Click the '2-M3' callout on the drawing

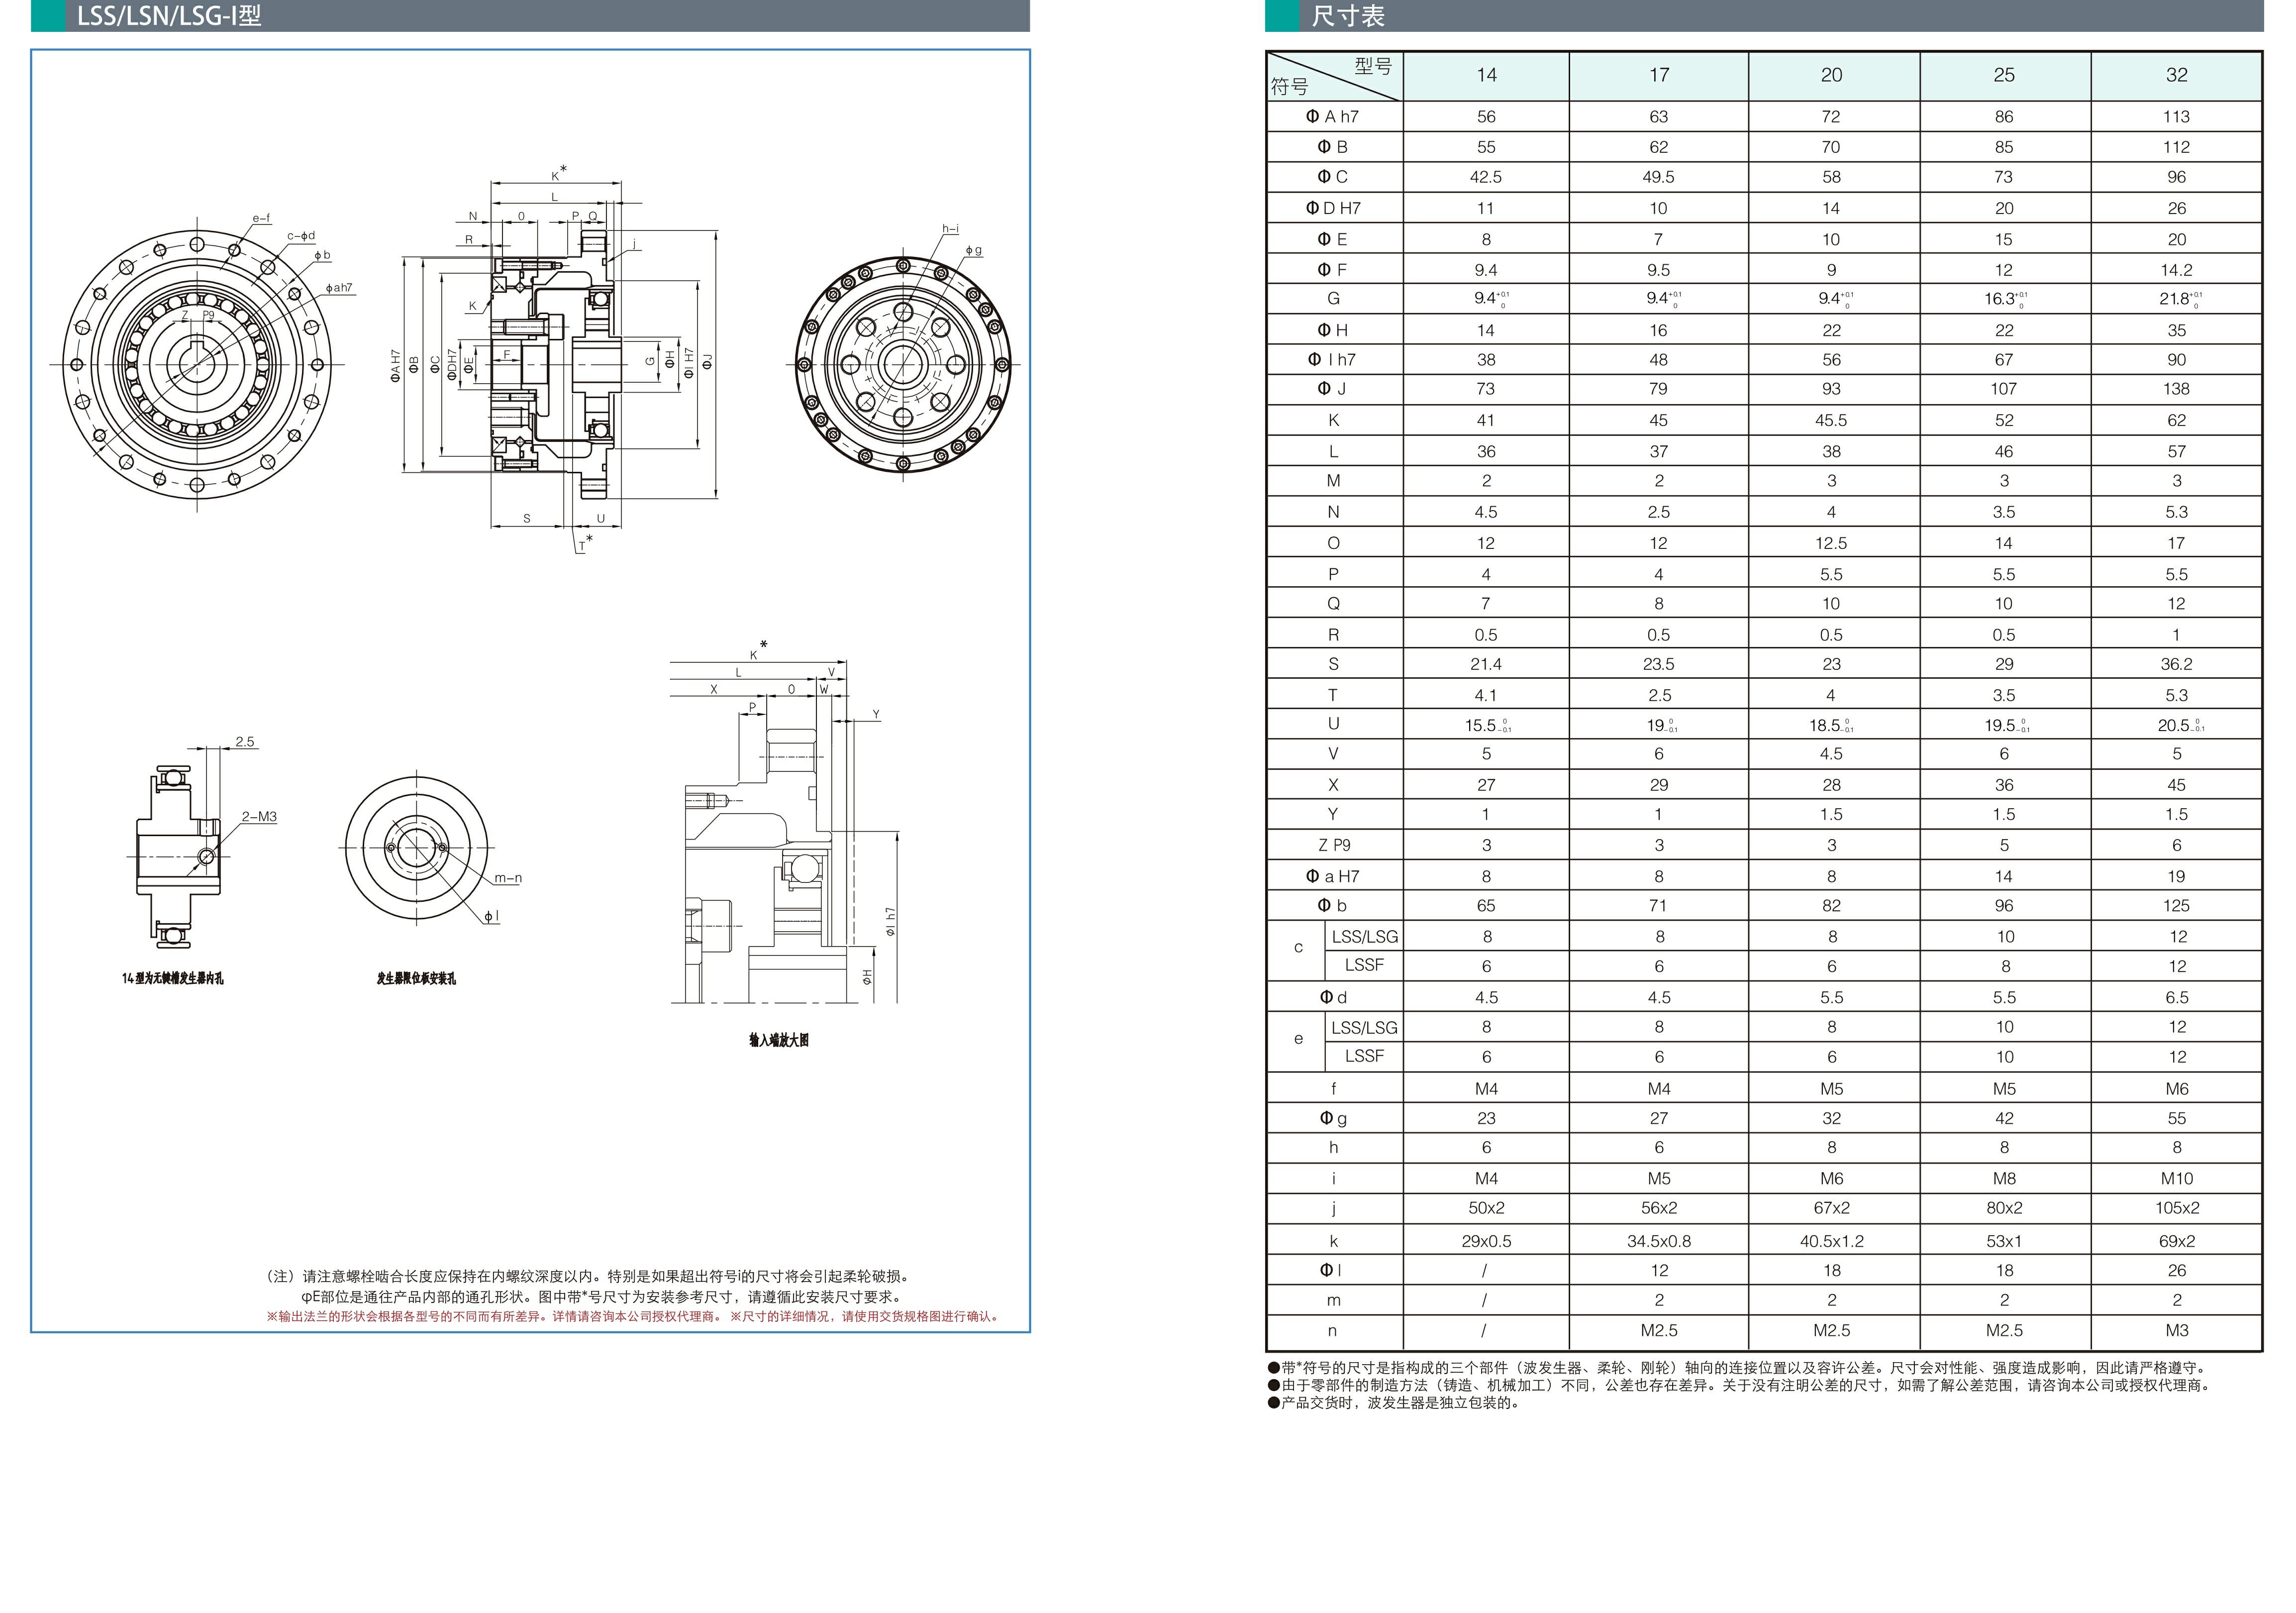[259, 818]
